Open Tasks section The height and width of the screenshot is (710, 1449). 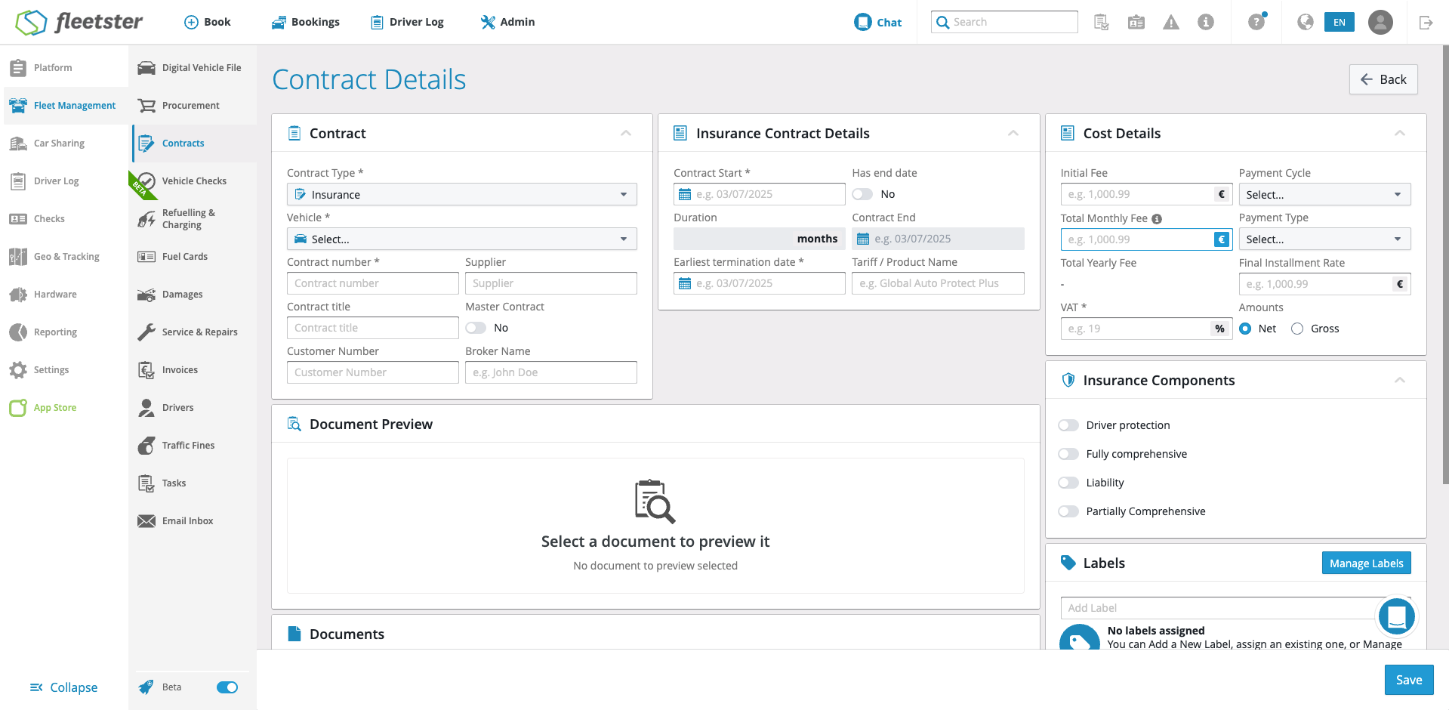pyautogui.click(x=193, y=483)
